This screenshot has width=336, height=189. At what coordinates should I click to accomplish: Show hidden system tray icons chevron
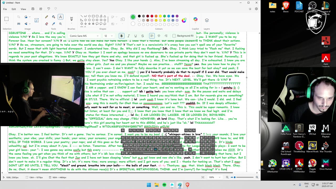pyautogui.click(x=294, y=185)
